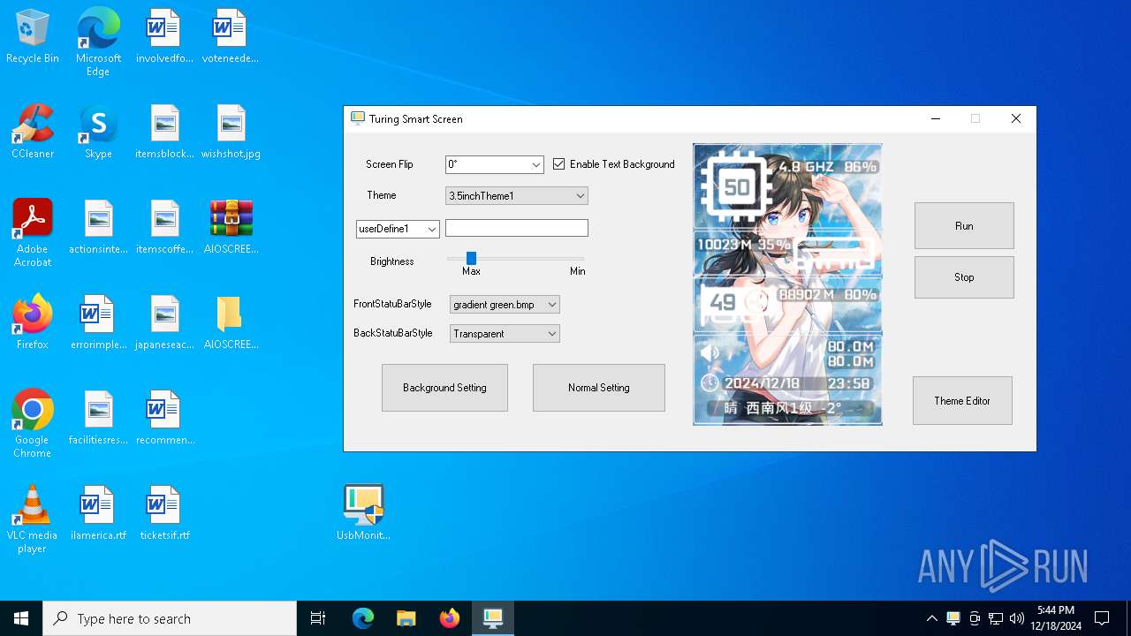Open File Explorer from the taskbar
The width and height of the screenshot is (1131, 636).
tap(406, 618)
